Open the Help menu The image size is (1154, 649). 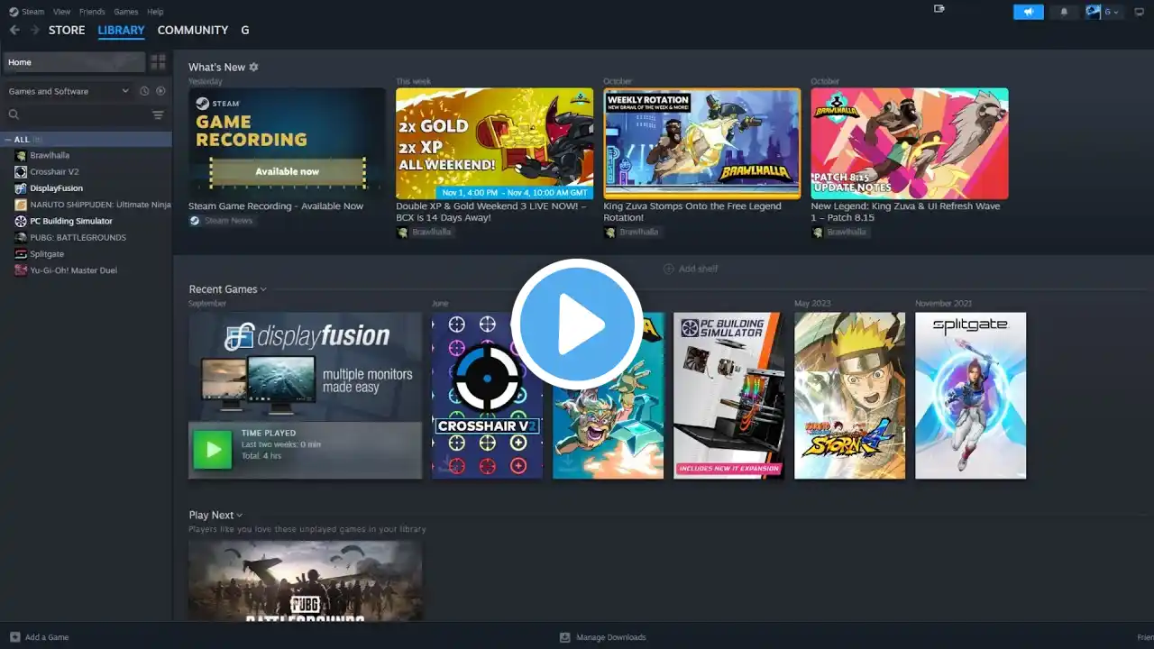point(155,12)
